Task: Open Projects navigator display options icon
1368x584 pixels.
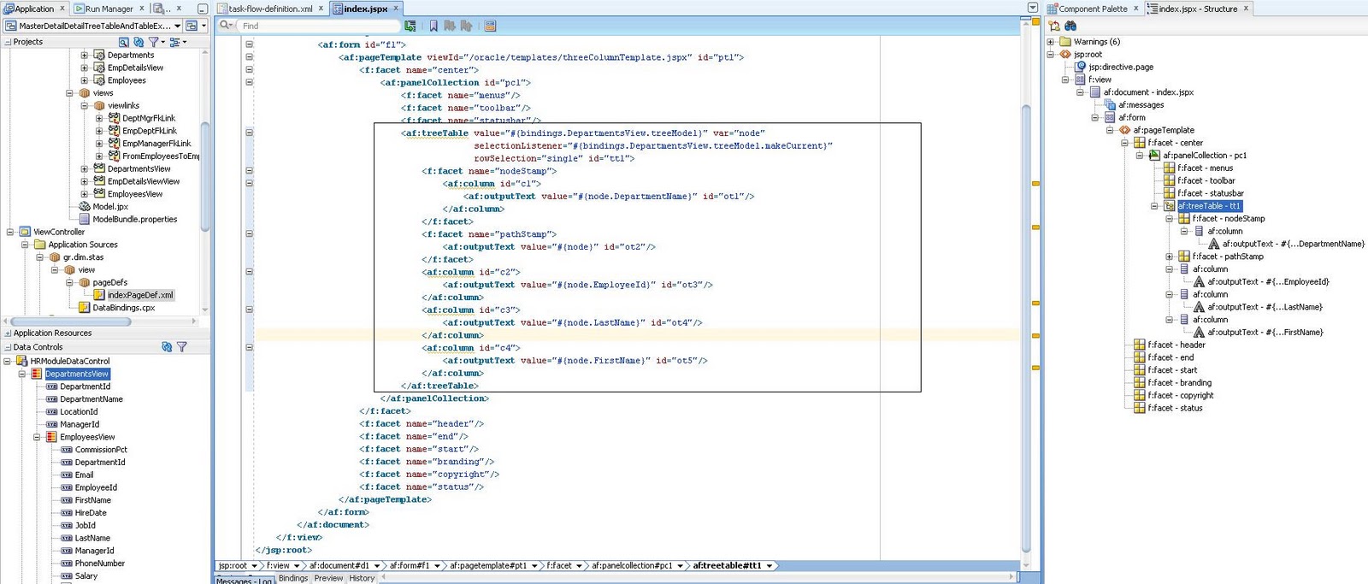Action: point(174,41)
